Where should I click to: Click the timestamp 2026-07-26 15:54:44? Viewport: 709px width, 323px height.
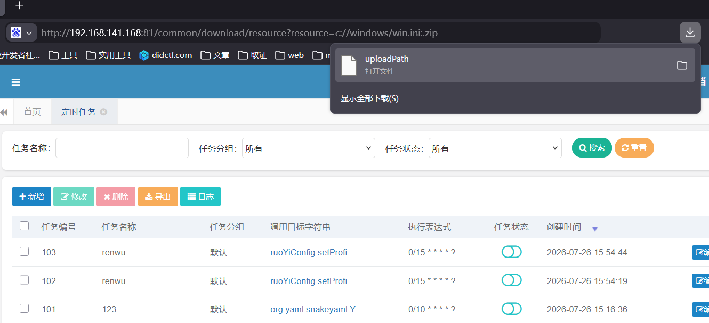coord(587,252)
